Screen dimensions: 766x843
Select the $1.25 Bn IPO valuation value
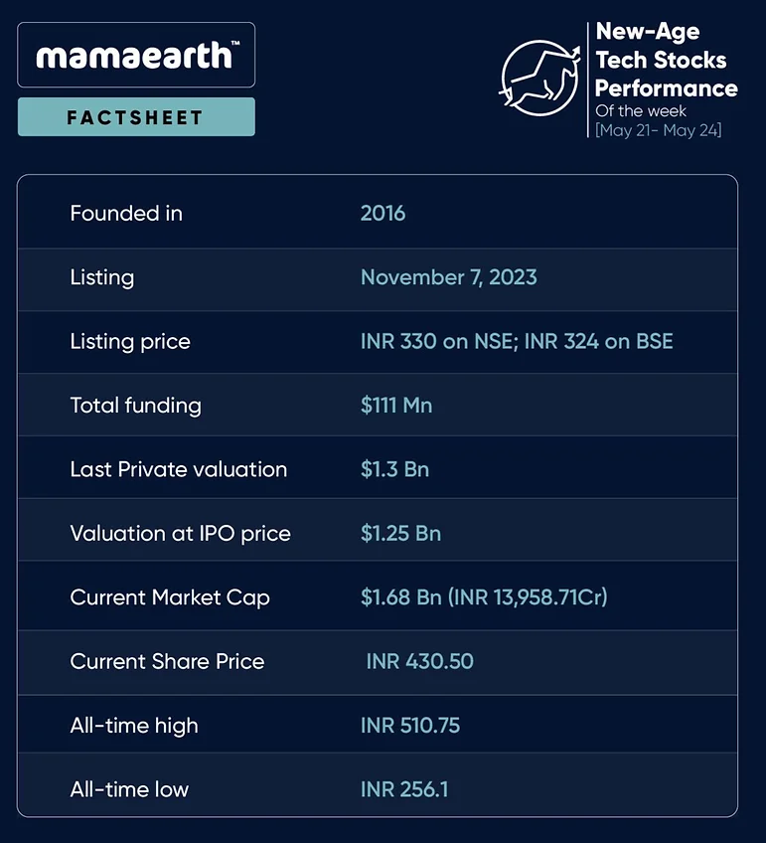[x=400, y=533]
